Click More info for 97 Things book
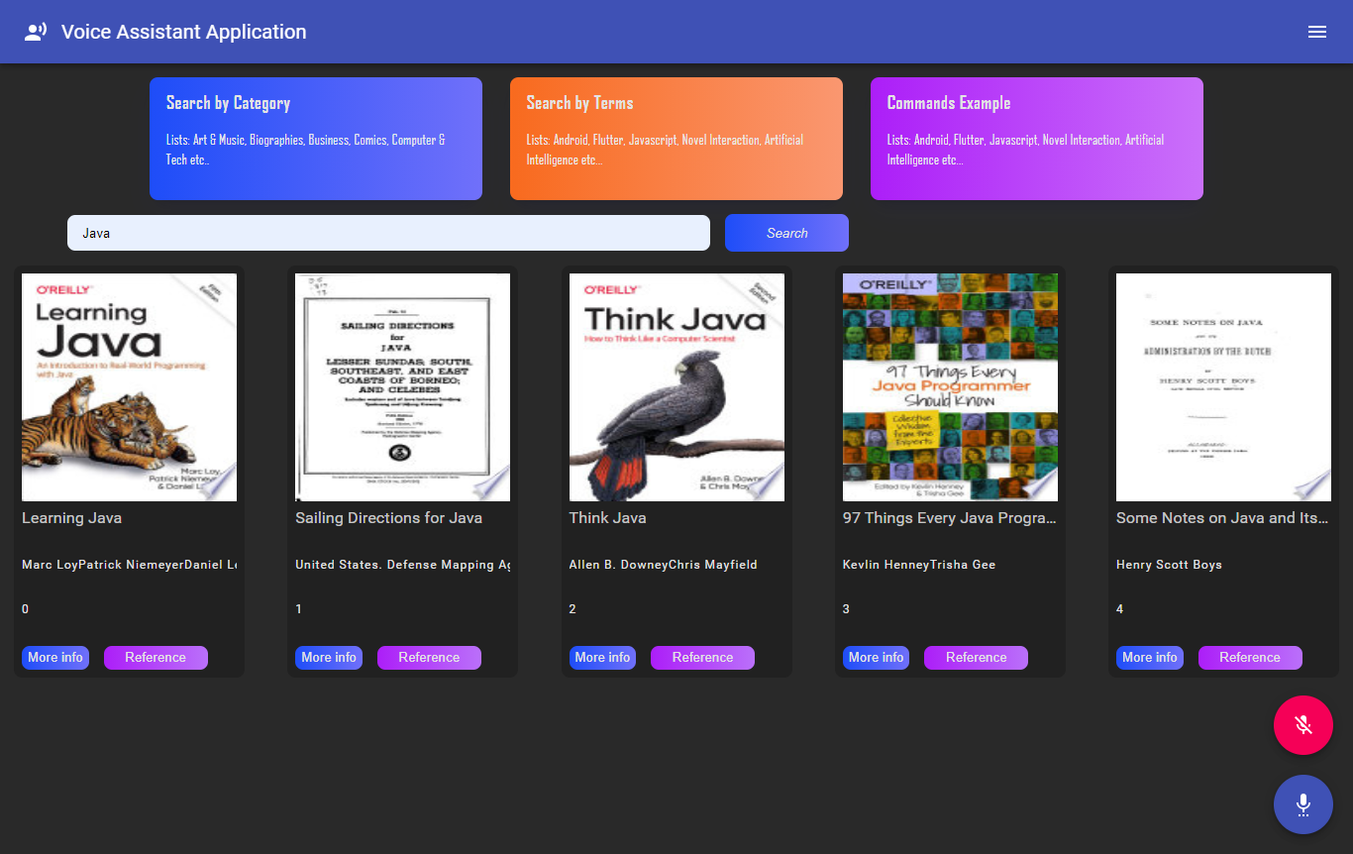 876,658
